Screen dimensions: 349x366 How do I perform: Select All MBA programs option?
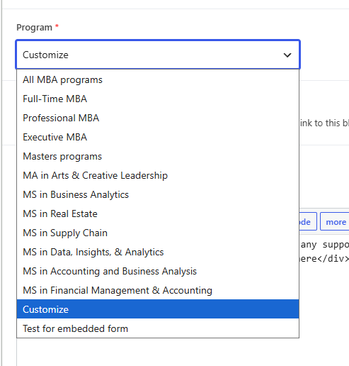(158, 80)
